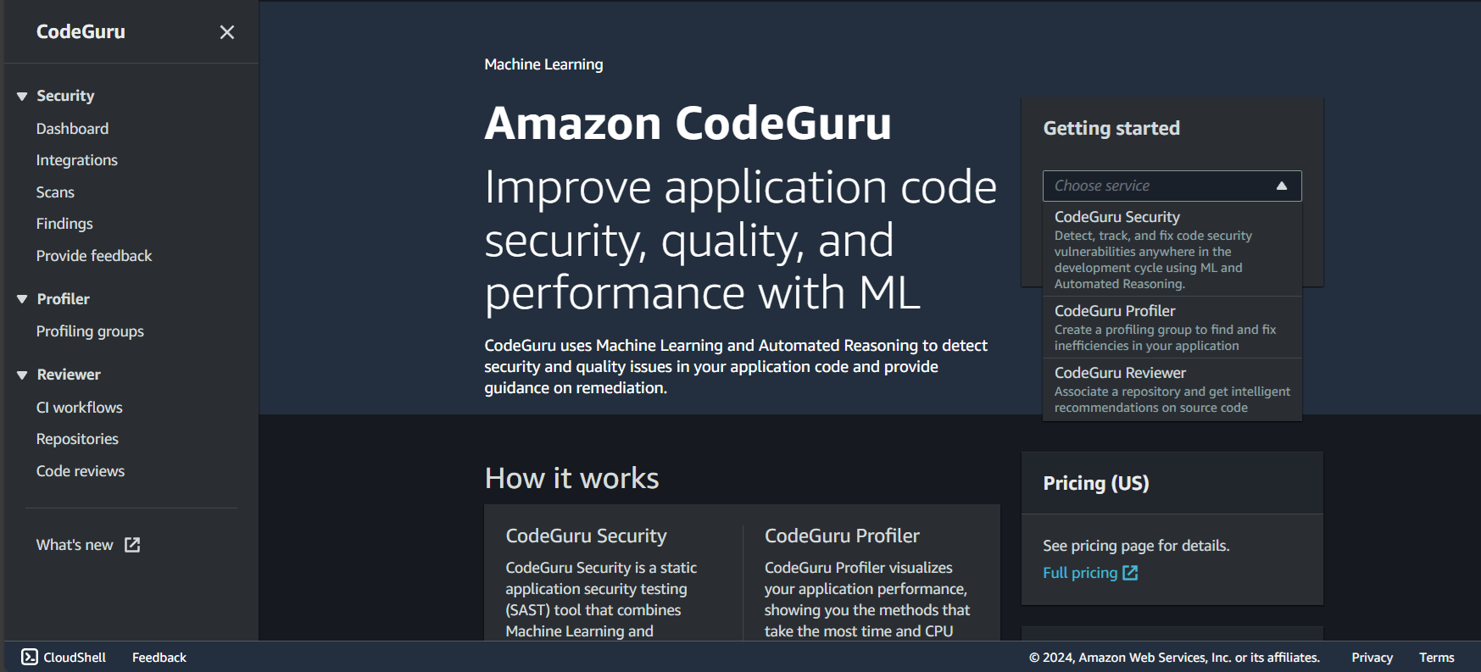Click 'See pricing page for details' text

[x=1136, y=546]
